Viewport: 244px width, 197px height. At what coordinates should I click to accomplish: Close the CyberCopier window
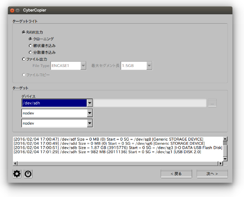12,10
